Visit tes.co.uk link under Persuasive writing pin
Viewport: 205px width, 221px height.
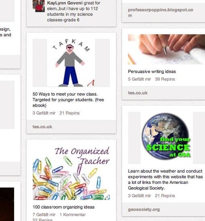(x=138, y=93)
